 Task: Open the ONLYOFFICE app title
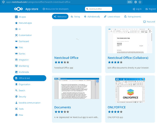(x=116, y=107)
